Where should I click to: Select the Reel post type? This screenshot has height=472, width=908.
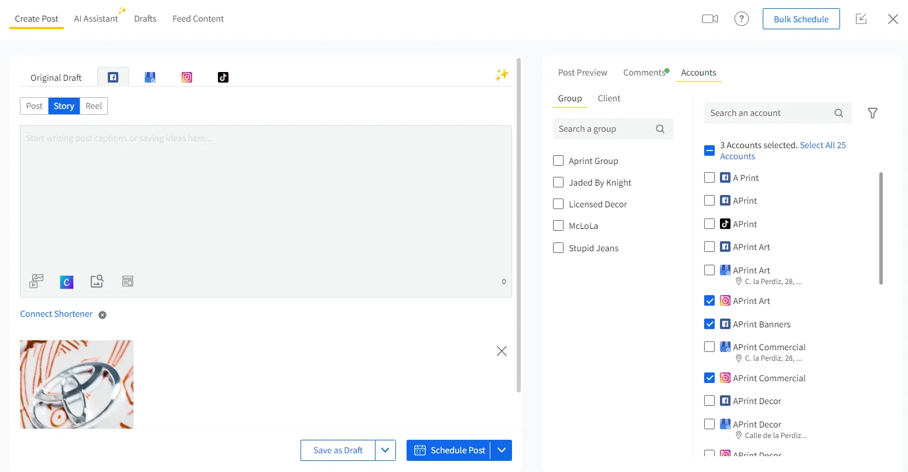94,106
